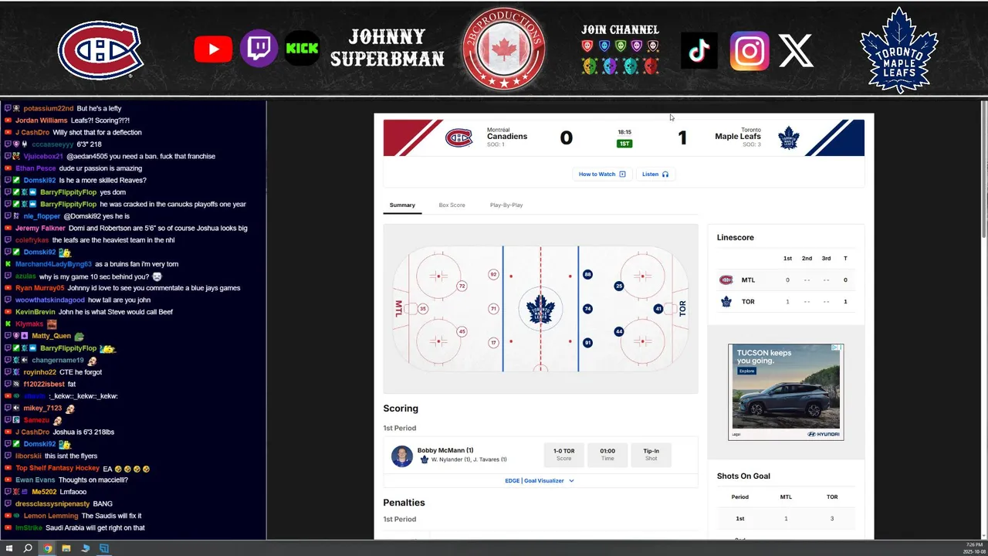Click the Maple Leafs center-ice logo
Image resolution: width=988 pixels, height=556 pixels.
pyautogui.click(x=540, y=309)
